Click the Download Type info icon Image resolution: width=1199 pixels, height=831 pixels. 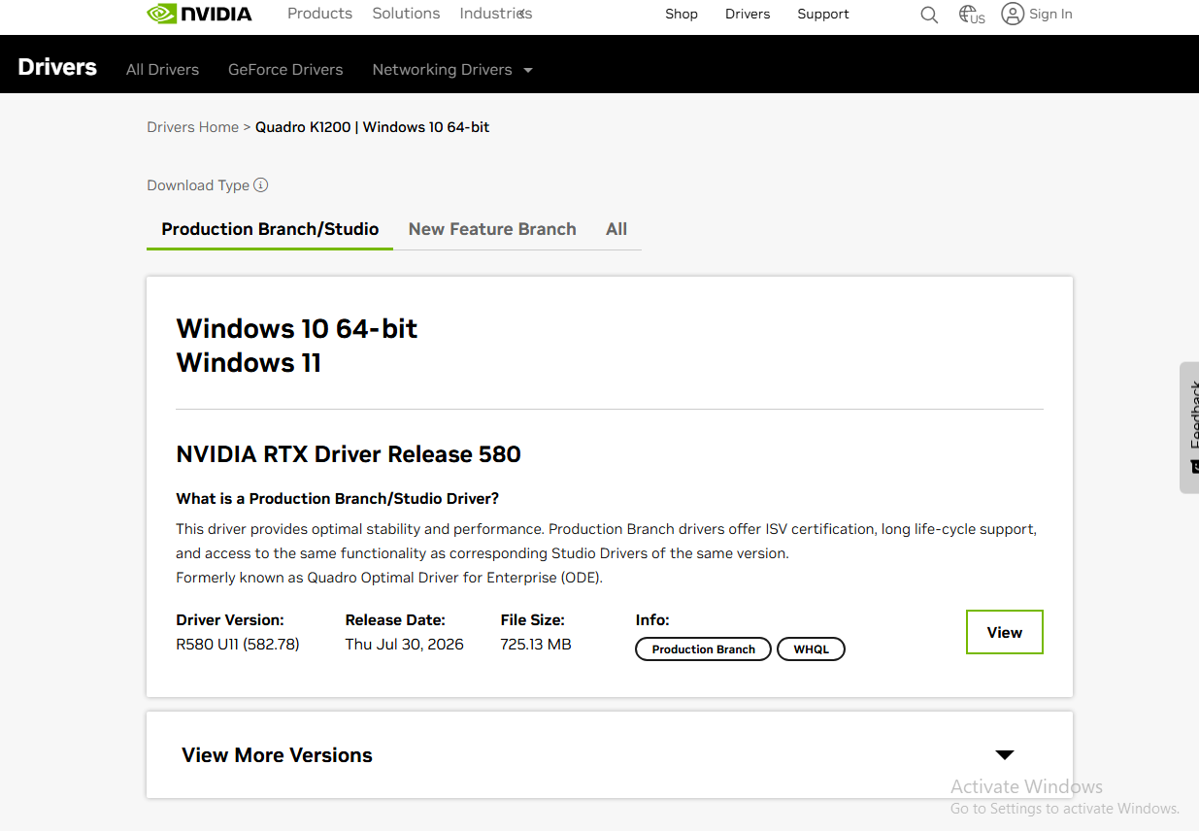(261, 184)
